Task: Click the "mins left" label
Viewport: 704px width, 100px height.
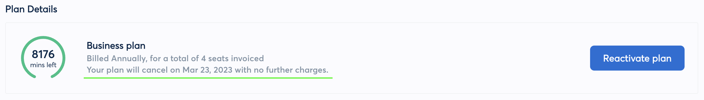Action: coord(43,65)
